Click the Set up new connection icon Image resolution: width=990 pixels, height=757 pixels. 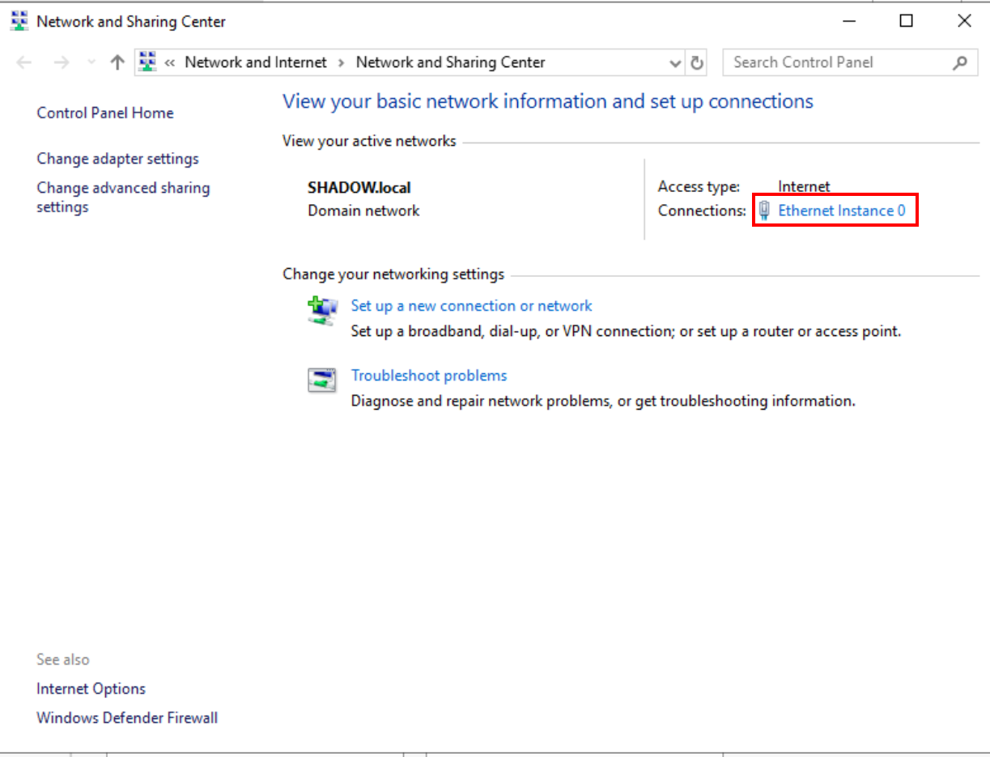[x=322, y=311]
